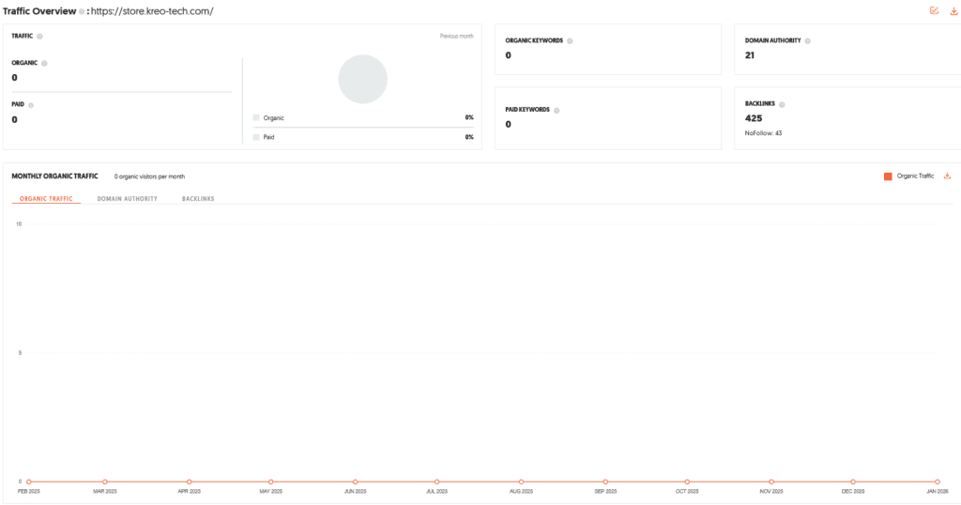
Task: Click the FEB 2025 data point on chart
Action: click(29, 482)
